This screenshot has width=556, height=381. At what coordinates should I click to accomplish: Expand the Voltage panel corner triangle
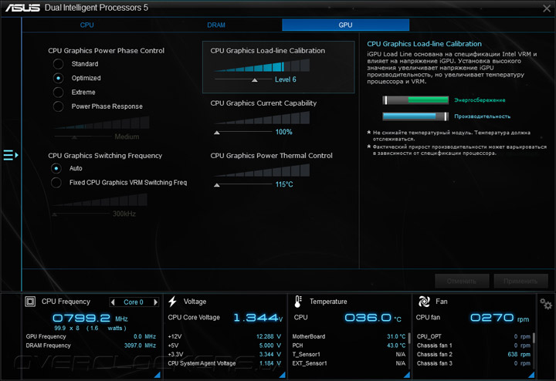coord(283,375)
